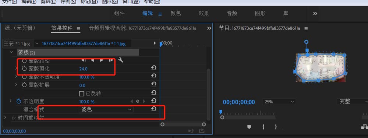Switch to the 图形 workspace tab
The height and width of the screenshot is (138, 368).
coord(260,14)
